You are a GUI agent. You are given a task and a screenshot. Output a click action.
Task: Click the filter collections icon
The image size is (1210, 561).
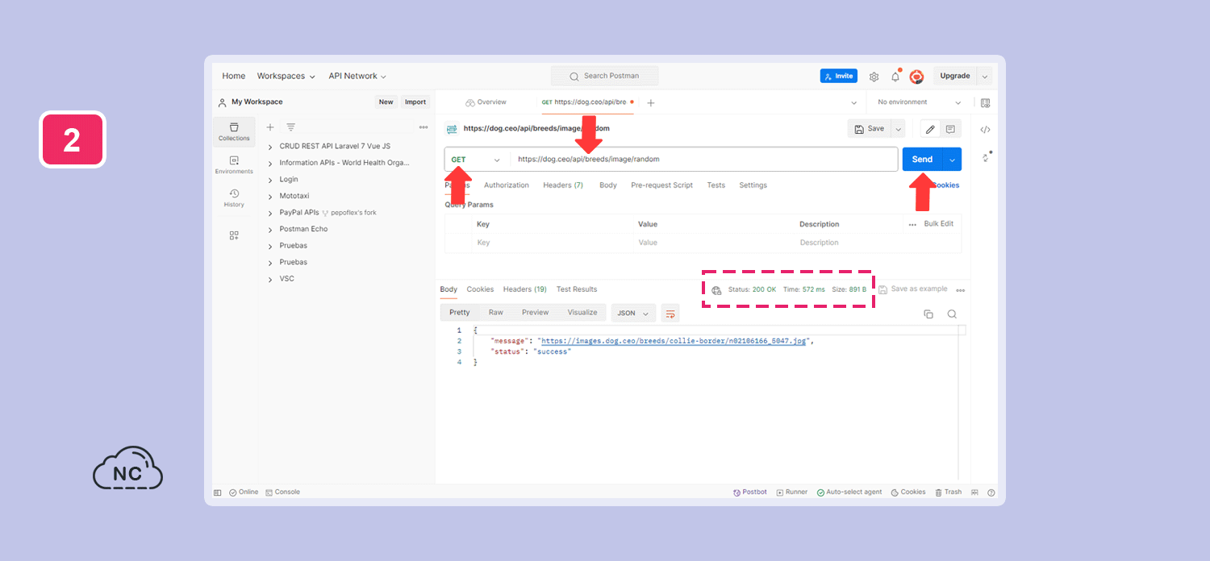tap(290, 127)
